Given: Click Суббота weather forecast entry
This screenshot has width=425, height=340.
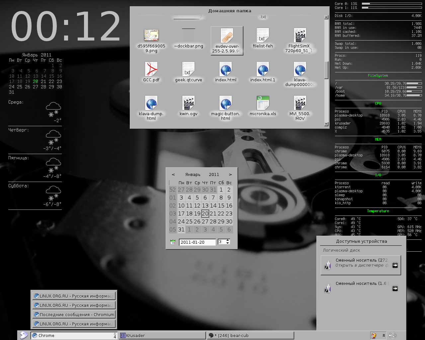Looking at the screenshot, I should pos(35,196).
